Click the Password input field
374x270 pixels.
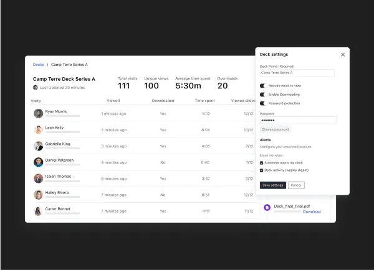(298, 120)
